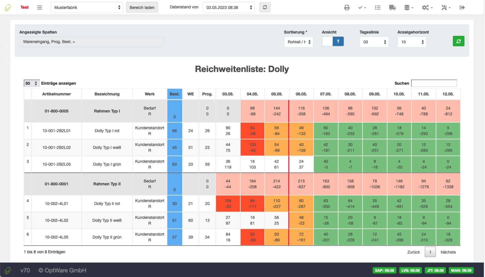Toggle Ansicht to the T view
The height and width of the screenshot is (277, 485).
338,41
